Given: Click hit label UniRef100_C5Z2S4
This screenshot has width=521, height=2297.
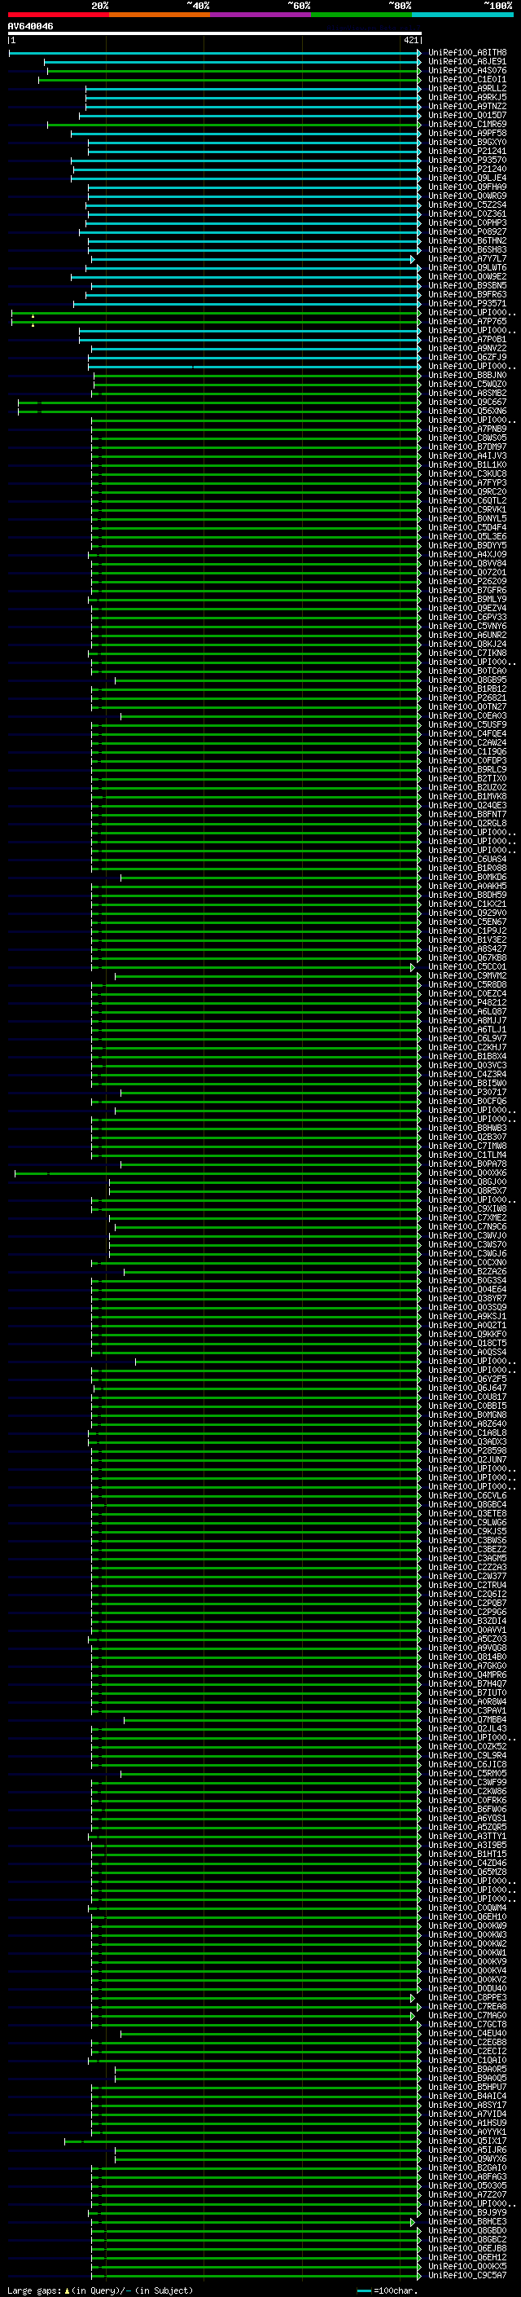Looking at the screenshot, I should tap(467, 205).
